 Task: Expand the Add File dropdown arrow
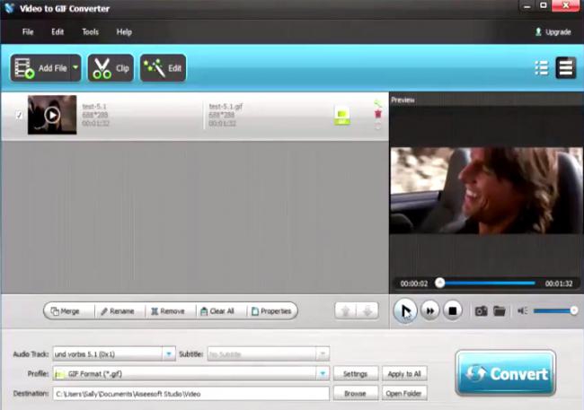(x=75, y=68)
